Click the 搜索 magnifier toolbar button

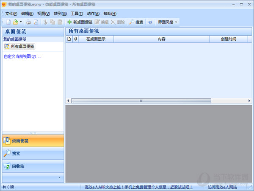(x=136, y=22)
